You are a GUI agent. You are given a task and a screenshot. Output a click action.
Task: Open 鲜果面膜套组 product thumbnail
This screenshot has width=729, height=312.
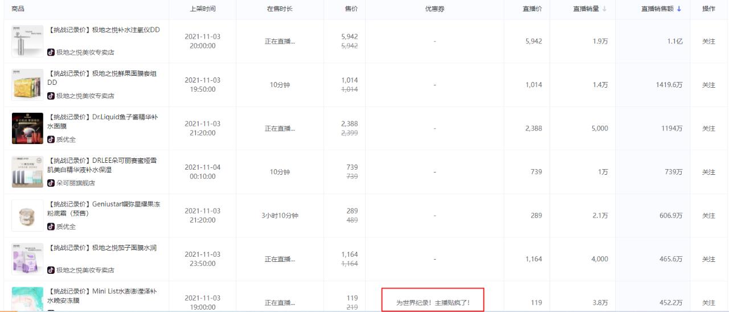(27, 85)
